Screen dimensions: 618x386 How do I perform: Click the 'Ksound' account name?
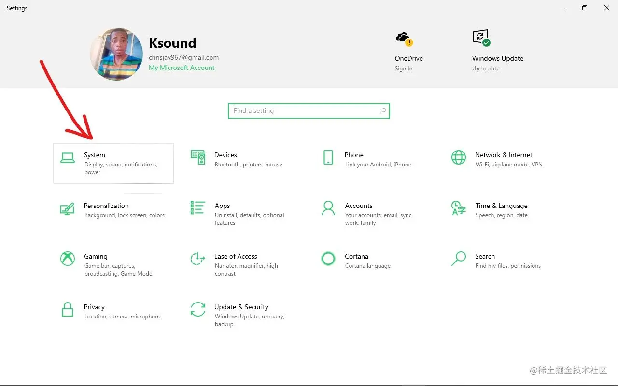point(172,43)
